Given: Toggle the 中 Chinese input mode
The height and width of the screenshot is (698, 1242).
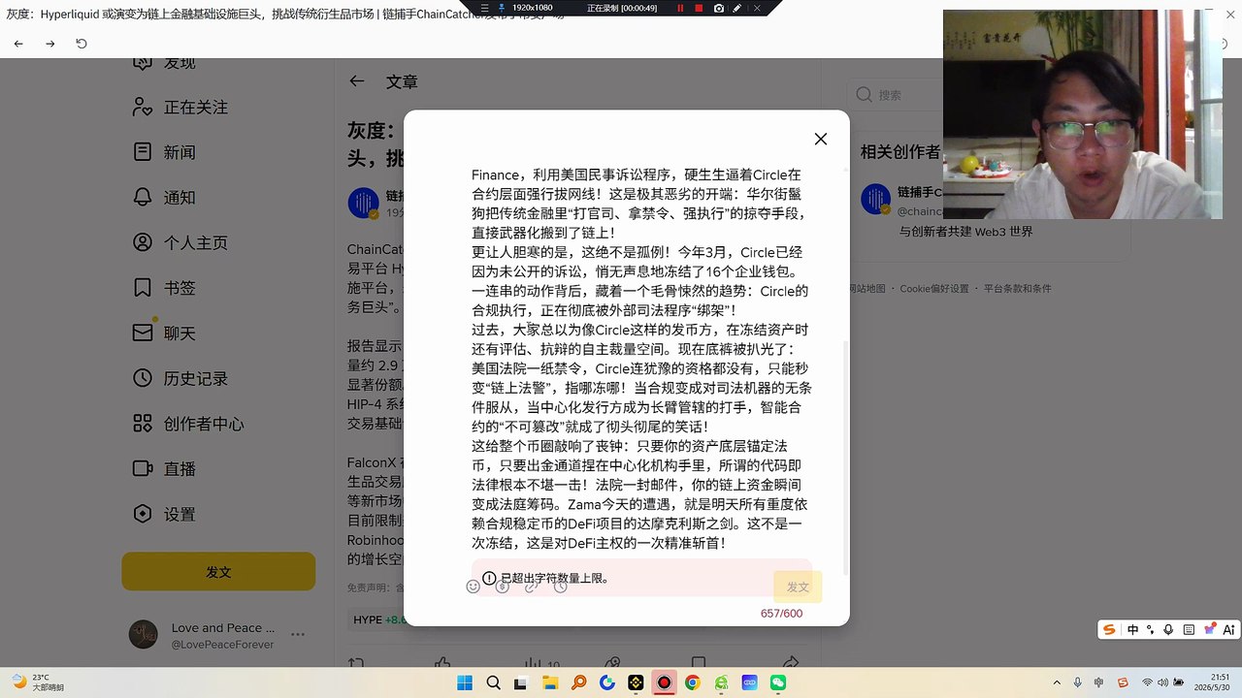Looking at the screenshot, I should point(1132,630).
